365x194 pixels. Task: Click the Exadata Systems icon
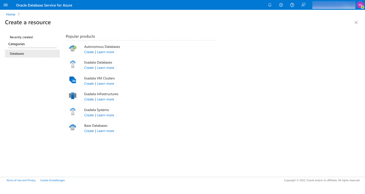[73, 112]
